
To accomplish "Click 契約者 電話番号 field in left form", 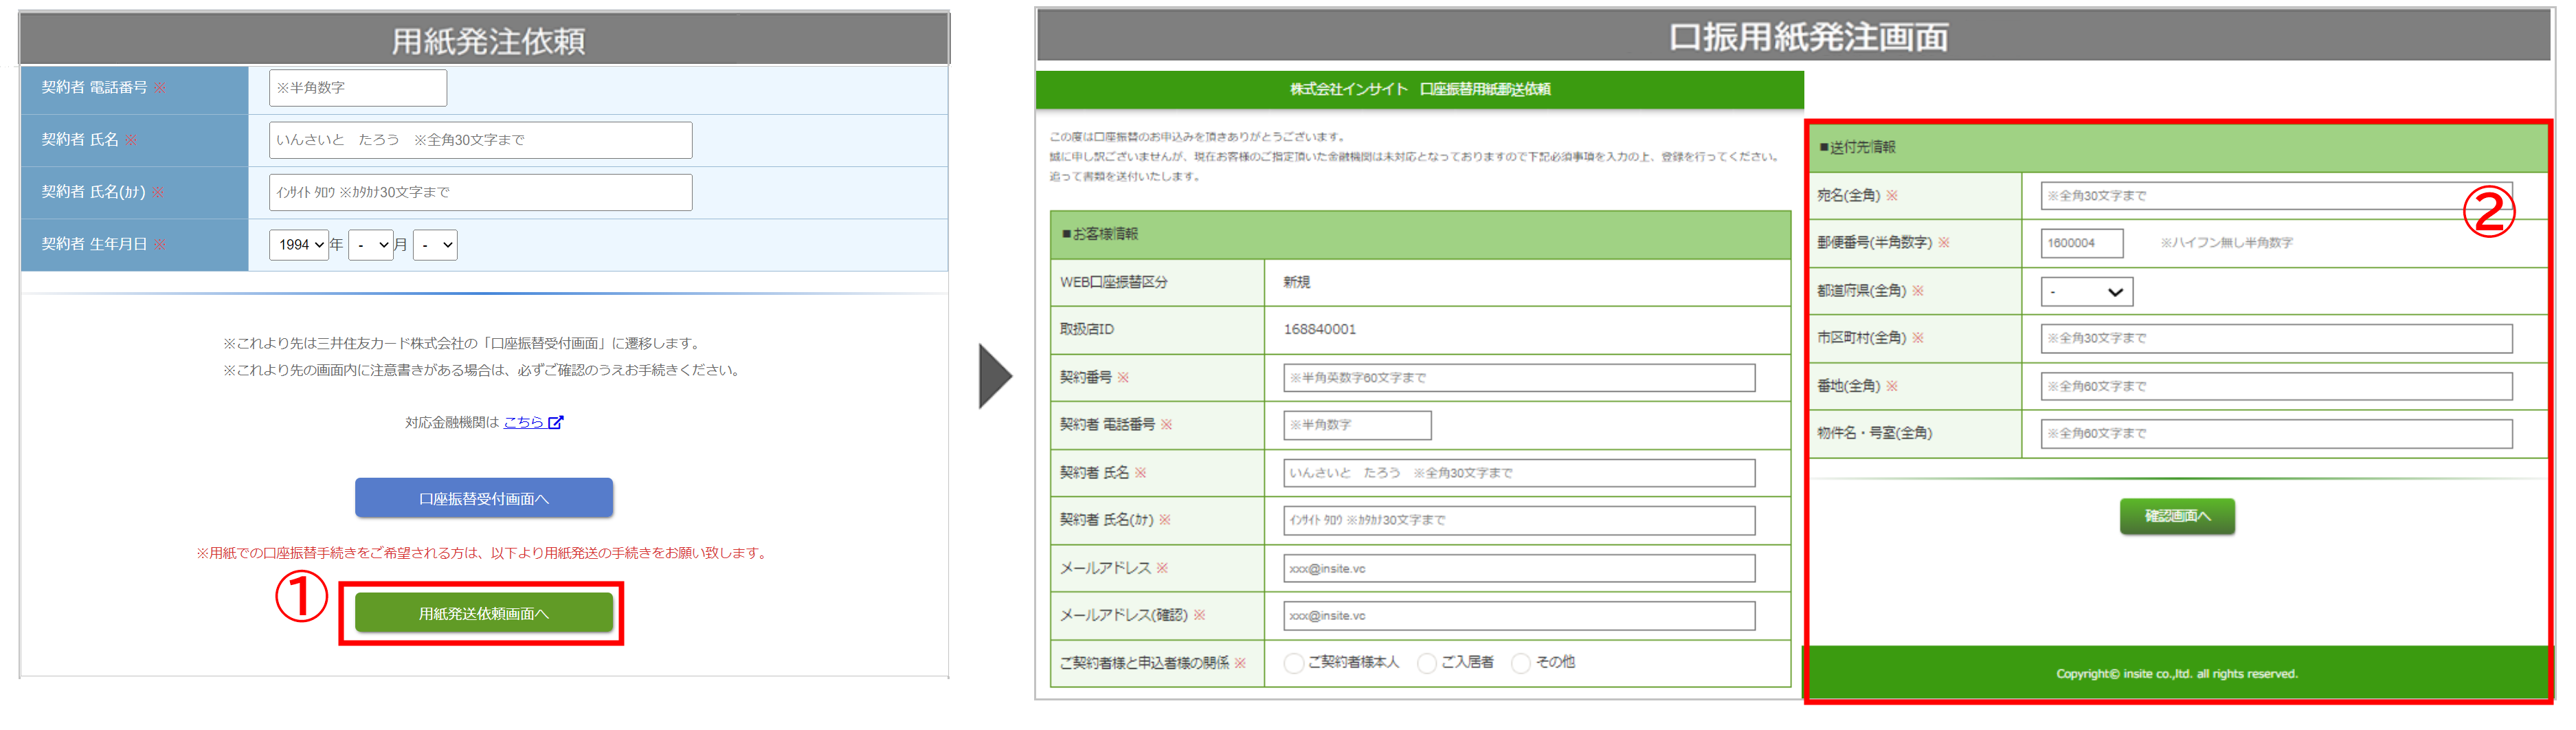I will (357, 88).
